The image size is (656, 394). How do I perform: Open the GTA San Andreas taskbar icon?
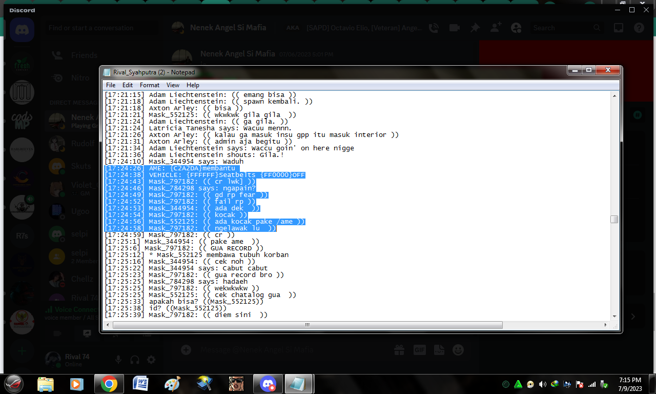click(236, 384)
